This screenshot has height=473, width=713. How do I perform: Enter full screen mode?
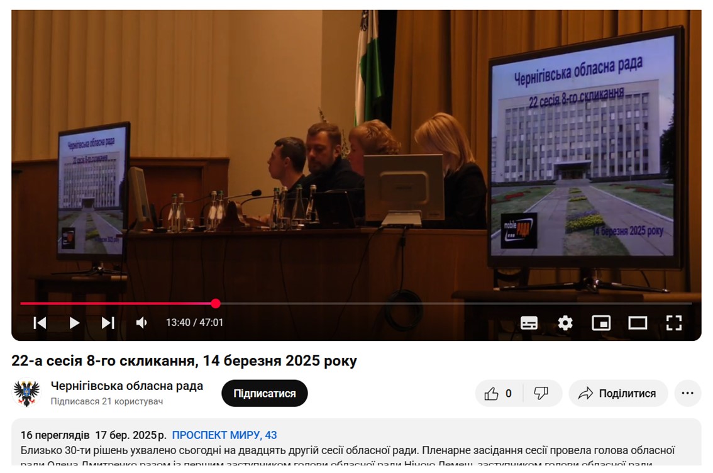click(673, 323)
